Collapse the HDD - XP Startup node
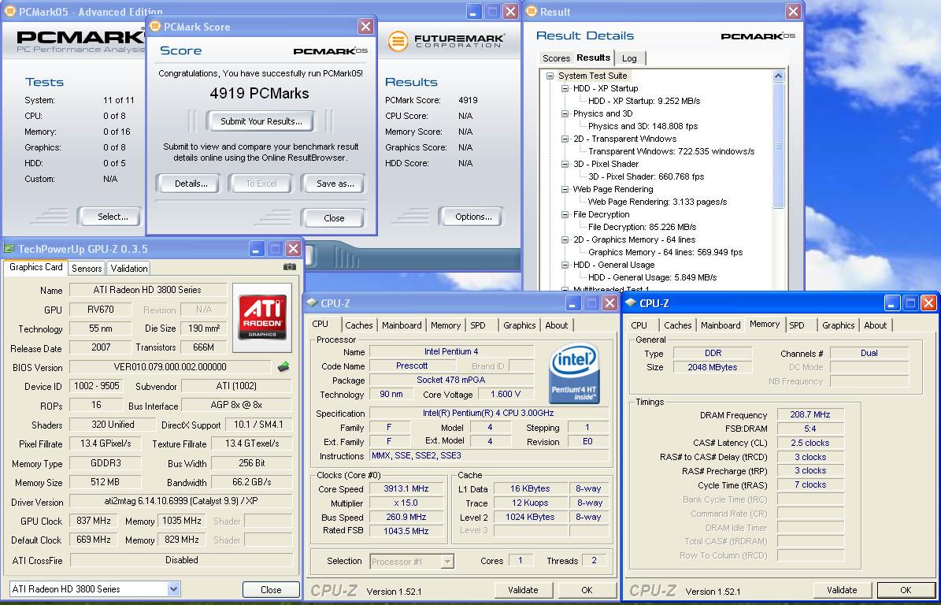The image size is (941, 605). pos(565,88)
